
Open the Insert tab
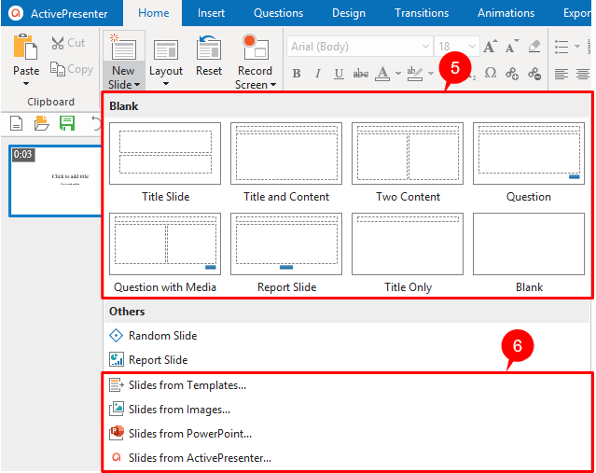pyautogui.click(x=211, y=13)
